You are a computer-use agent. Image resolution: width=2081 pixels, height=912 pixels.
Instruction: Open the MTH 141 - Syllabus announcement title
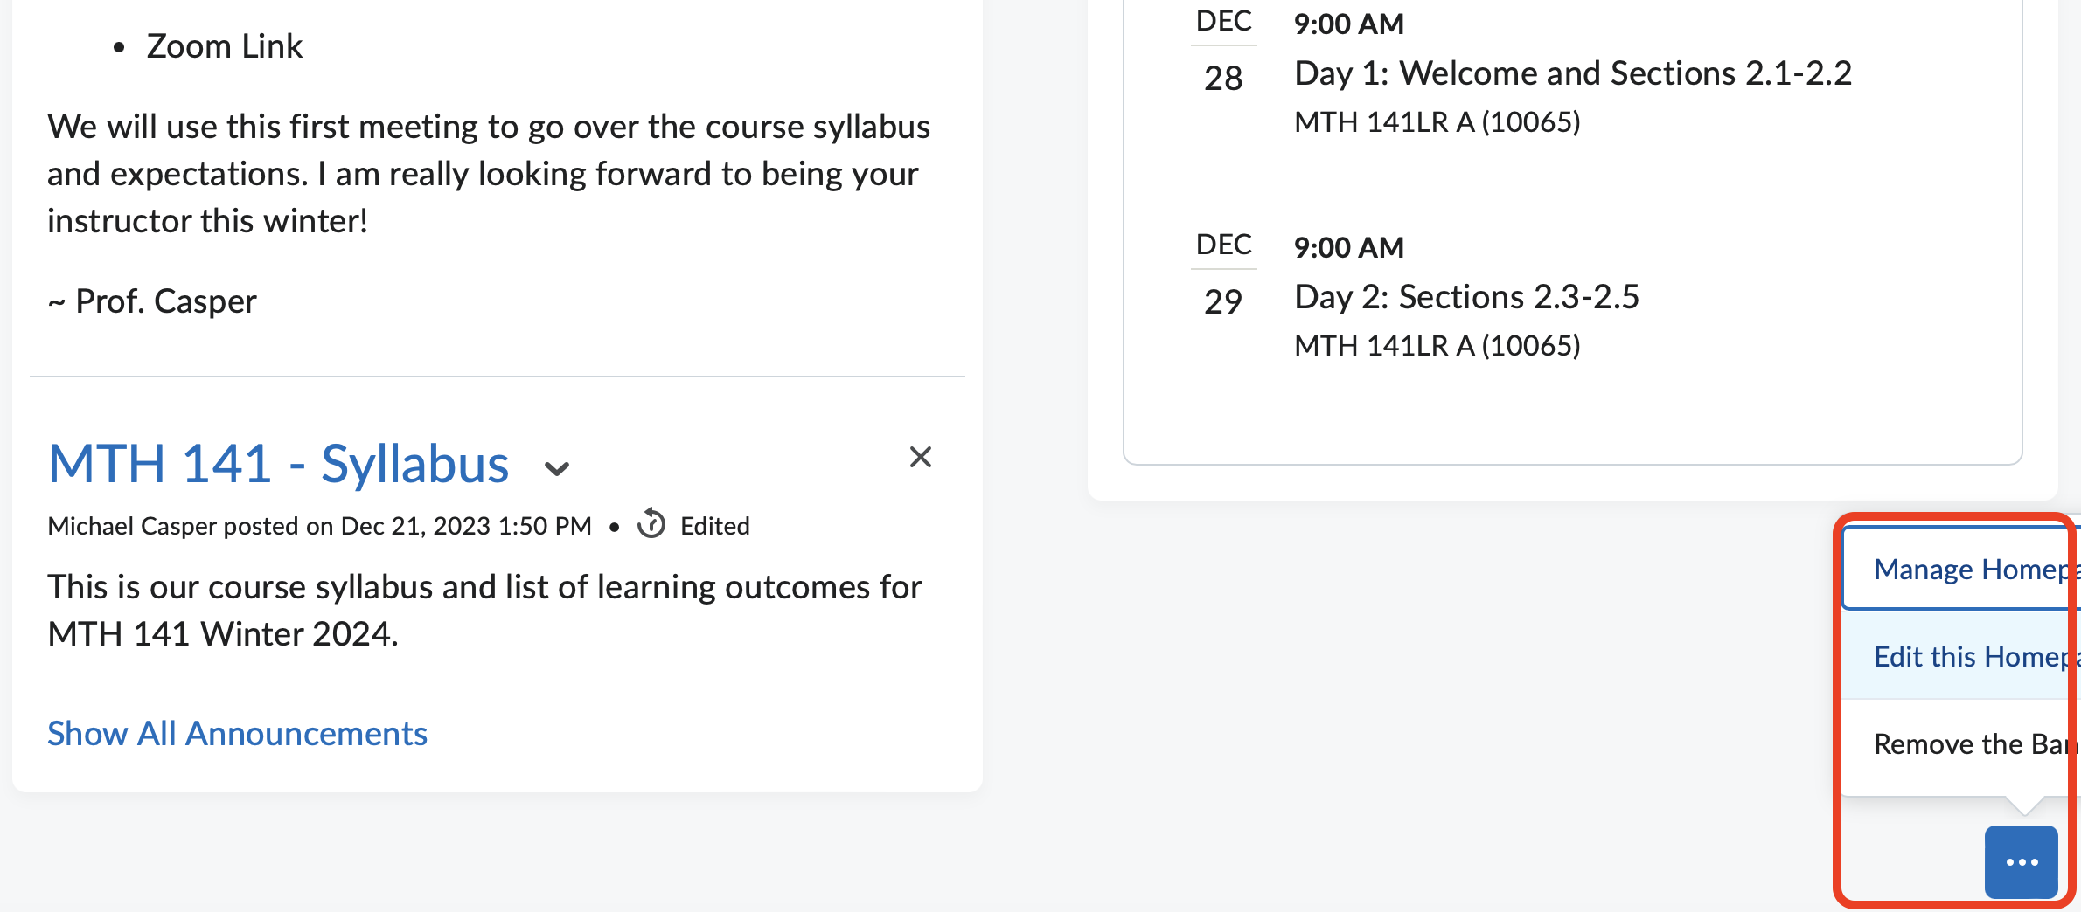pos(278,464)
